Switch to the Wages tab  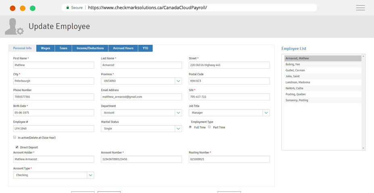[46, 48]
